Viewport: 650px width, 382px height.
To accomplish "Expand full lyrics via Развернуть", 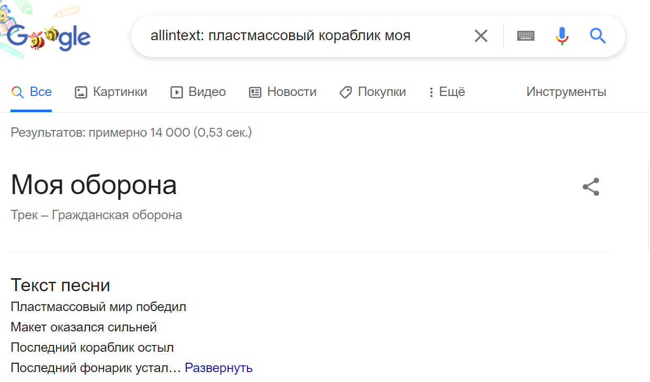I will [x=219, y=368].
